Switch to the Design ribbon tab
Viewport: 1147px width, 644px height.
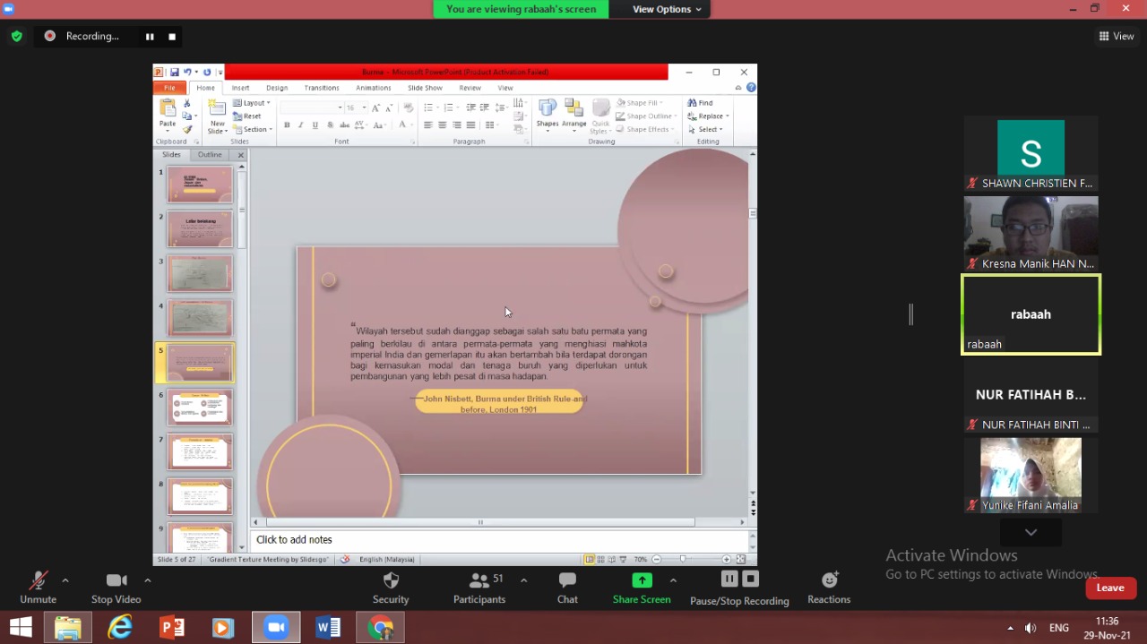coord(277,88)
